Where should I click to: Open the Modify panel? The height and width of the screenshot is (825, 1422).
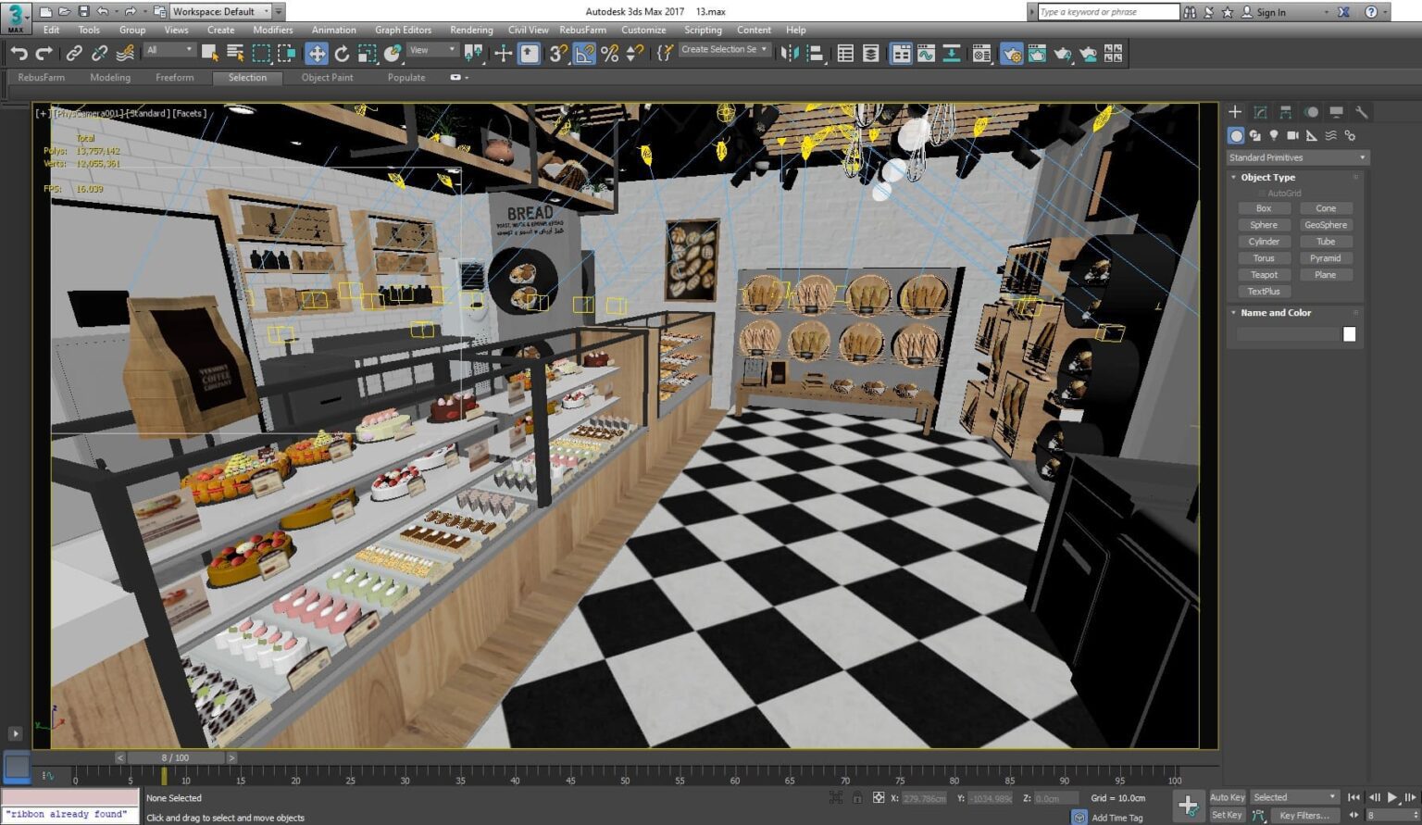click(x=1260, y=111)
